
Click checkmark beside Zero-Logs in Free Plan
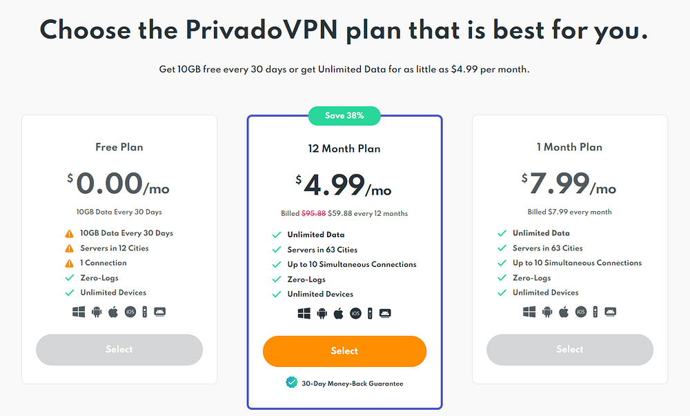pyautogui.click(x=70, y=278)
